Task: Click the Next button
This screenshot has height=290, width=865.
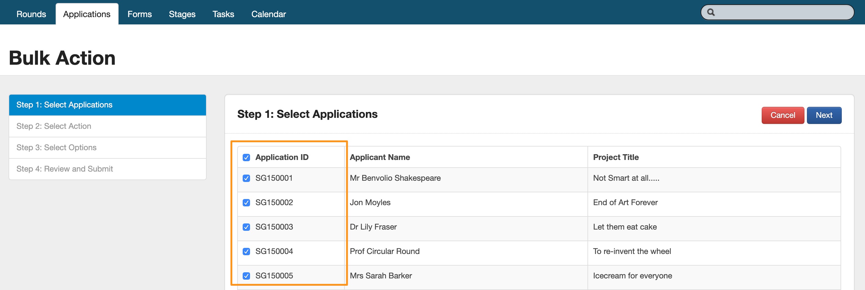Action: 824,115
